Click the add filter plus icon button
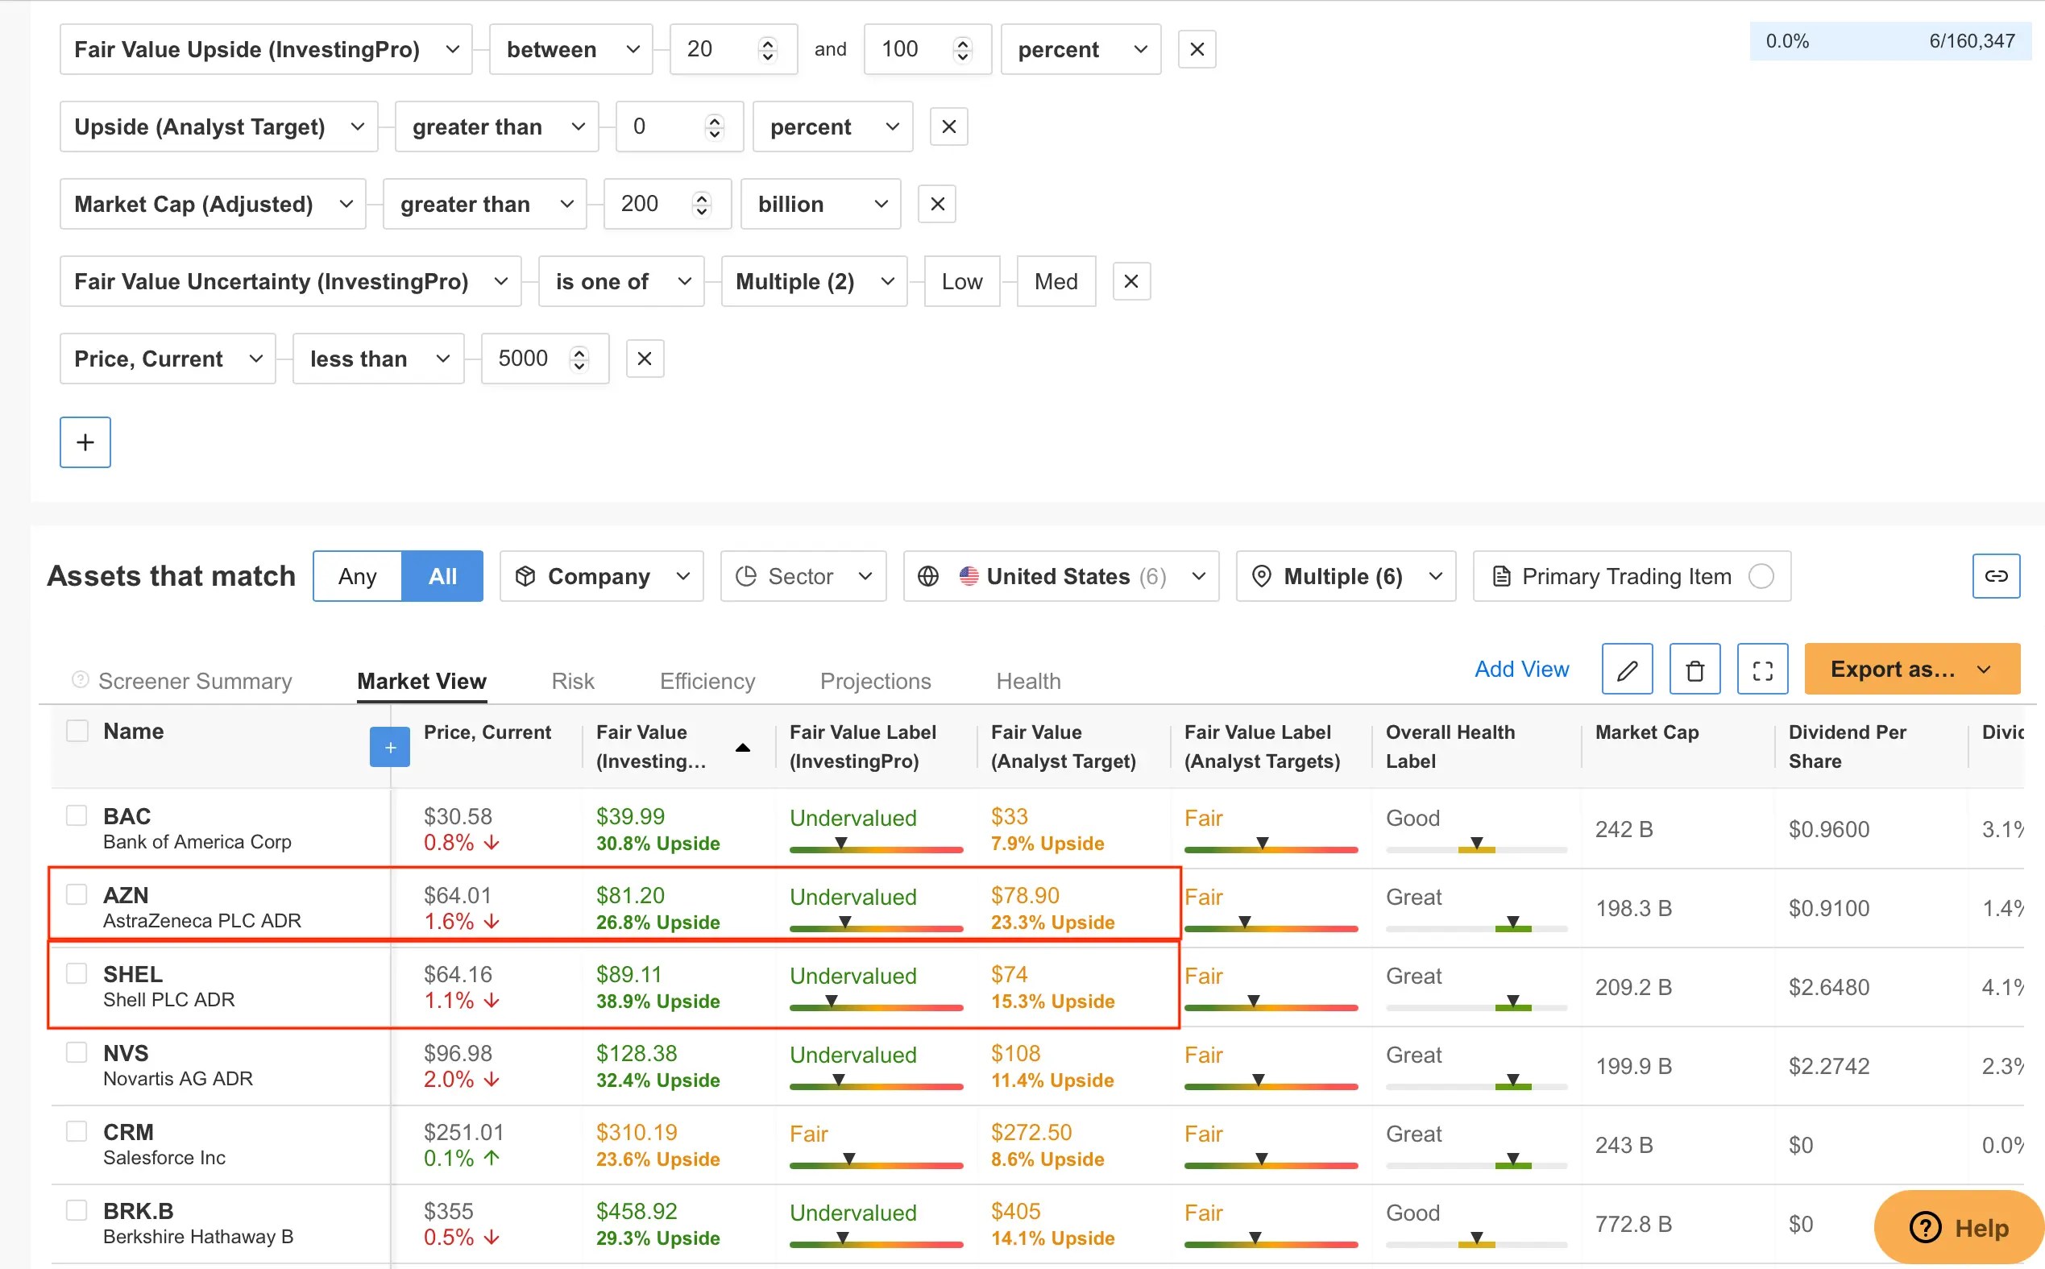 (x=83, y=442)
